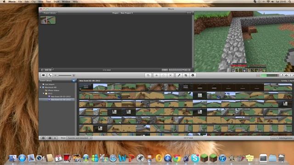This screenshot has width=294, height=165.
Task: Click the Minecraft preview viewer
Action: [244, 42]
